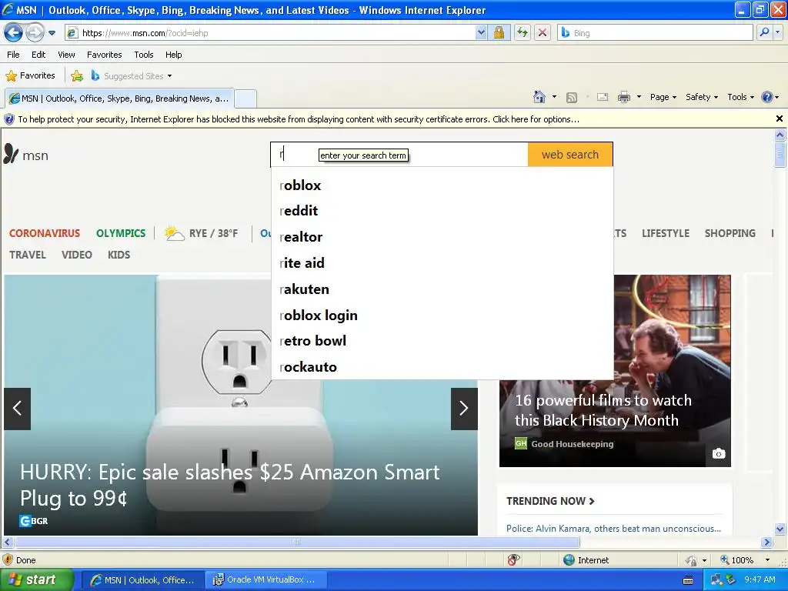Screen dimensions: 788x591
Task: Expand the address bar history dropdown
Action: pyautogui.click(x=481, y=33)
